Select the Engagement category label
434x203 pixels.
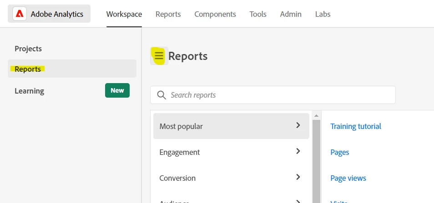click(180, 152)
